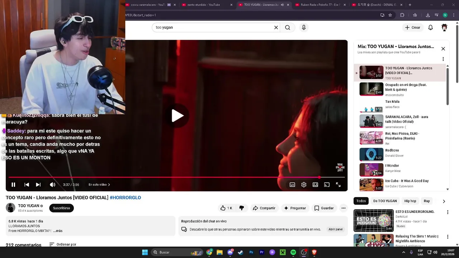The width and height of the screenshot is (459, 258).
Task: Click the Compartir share button
Action: [264, 208]
